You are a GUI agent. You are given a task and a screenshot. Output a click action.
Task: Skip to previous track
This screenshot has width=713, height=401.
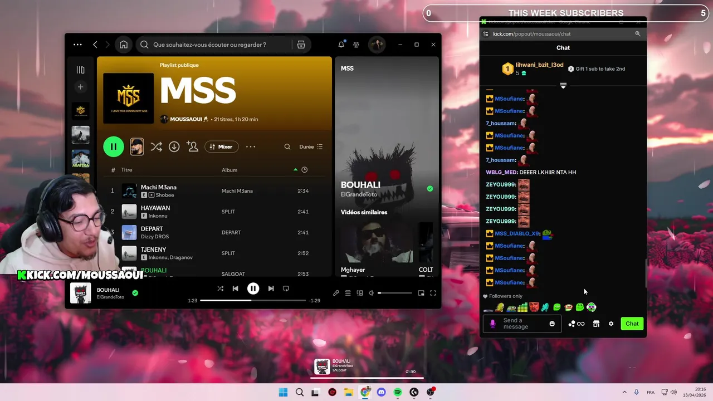tap(235, 288)
